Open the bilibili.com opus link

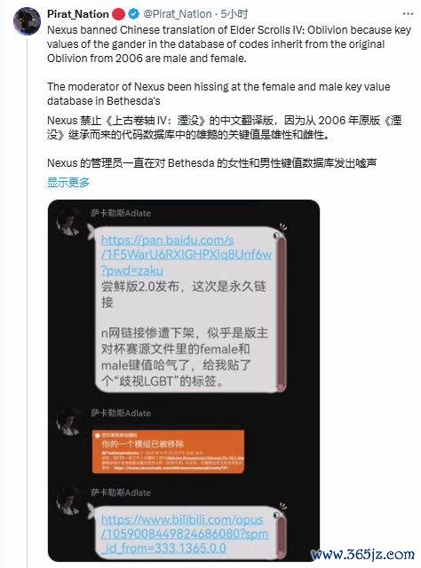(x=185, y=533)
